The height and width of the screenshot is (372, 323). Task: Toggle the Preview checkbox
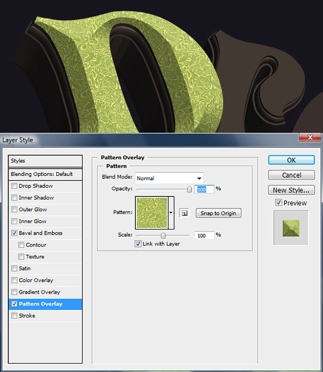tap(278, 203)
